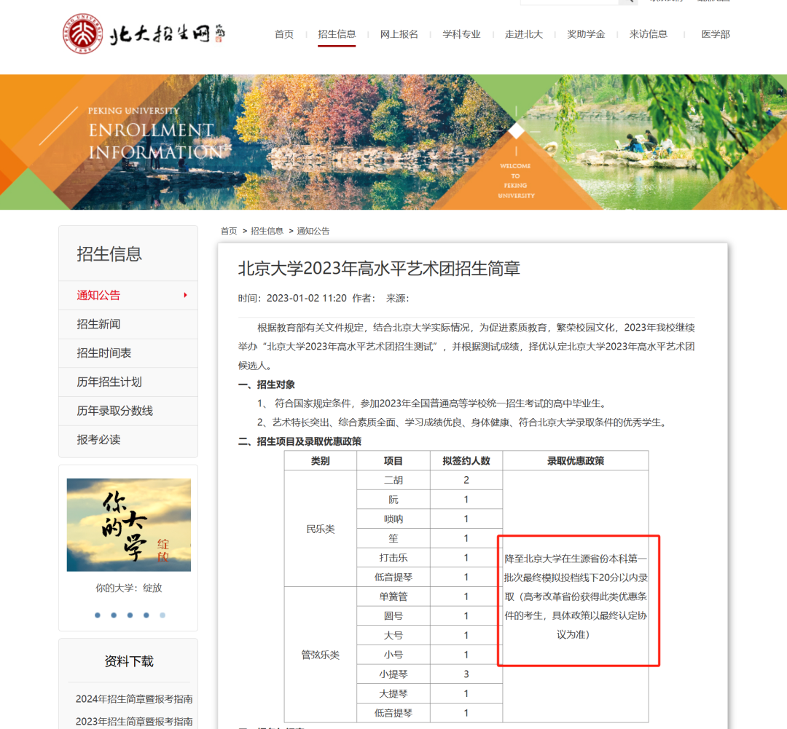The width and height of the screenshot is (787, 729).
Task: Click the 拟签约人数 column header
Action: [466, 460]
